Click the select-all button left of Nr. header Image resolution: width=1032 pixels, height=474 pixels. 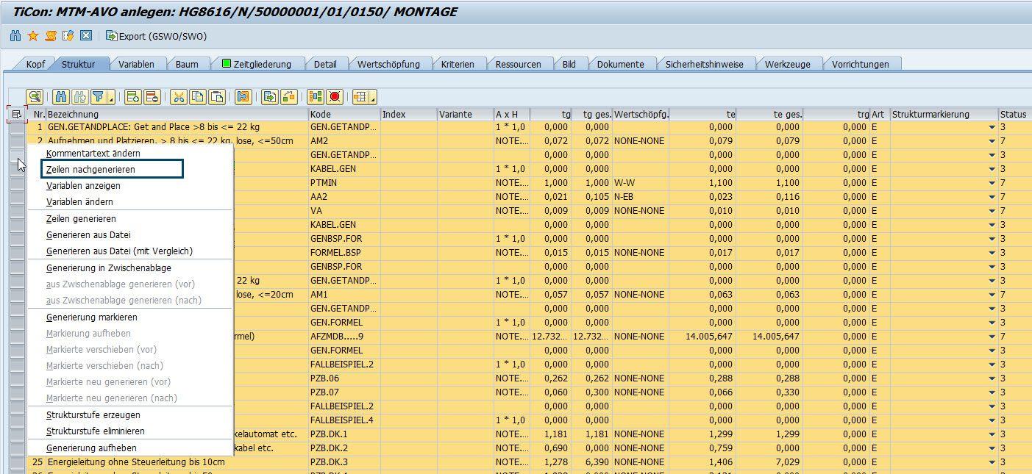click(x=16, y=115)
